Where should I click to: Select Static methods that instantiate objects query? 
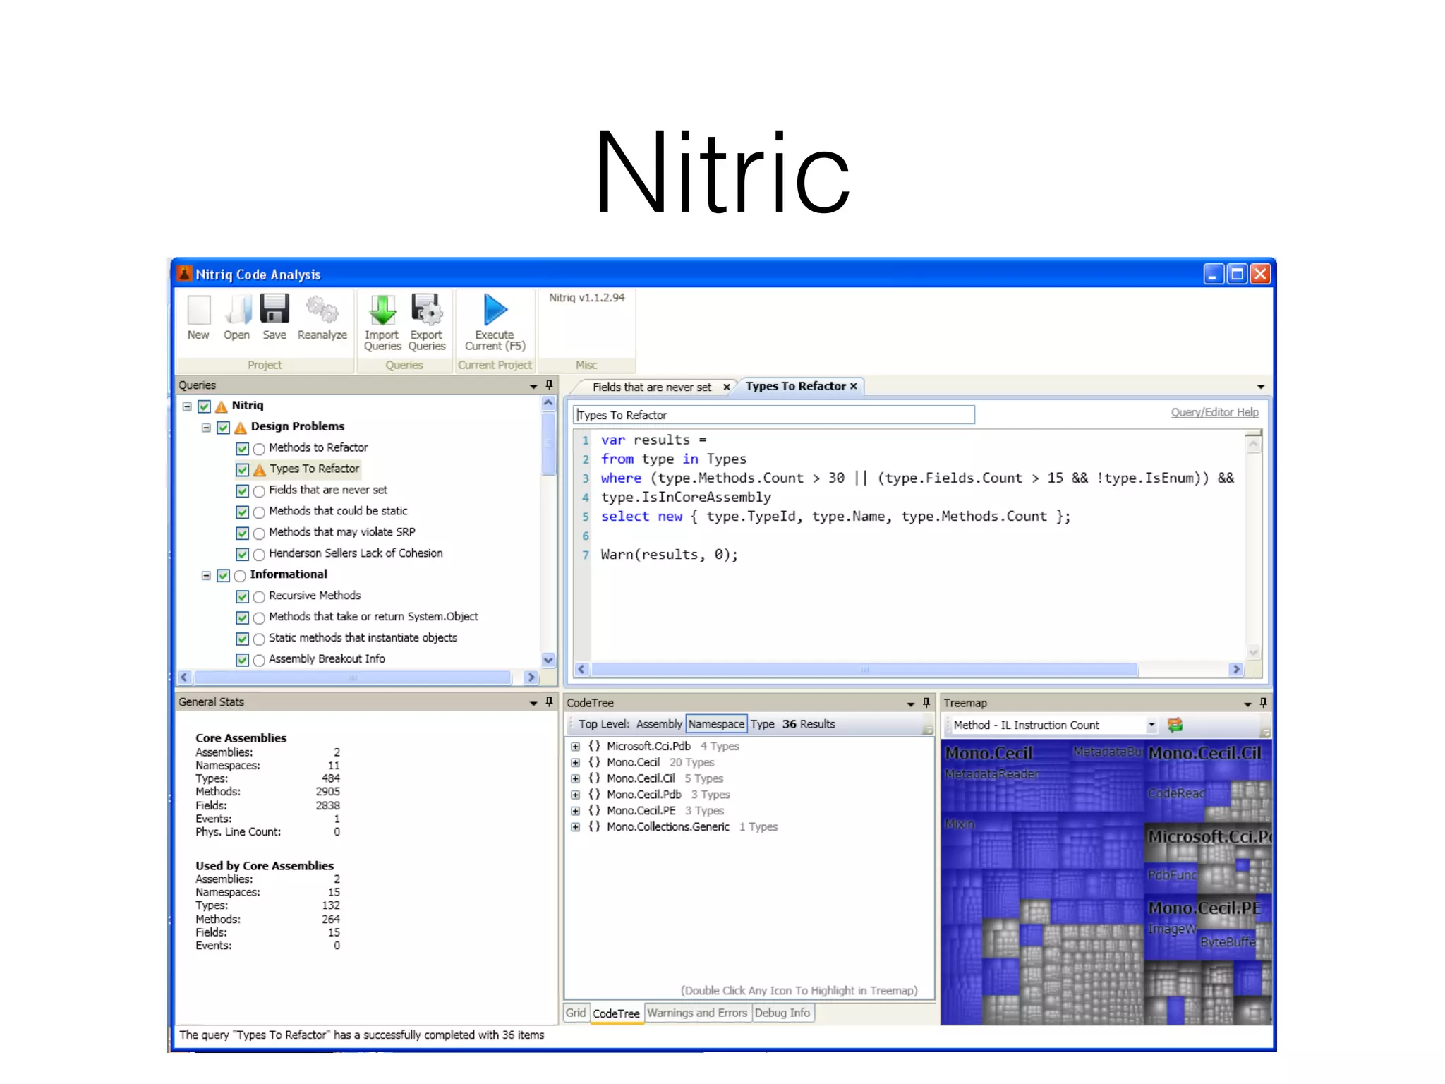[363, 638]
